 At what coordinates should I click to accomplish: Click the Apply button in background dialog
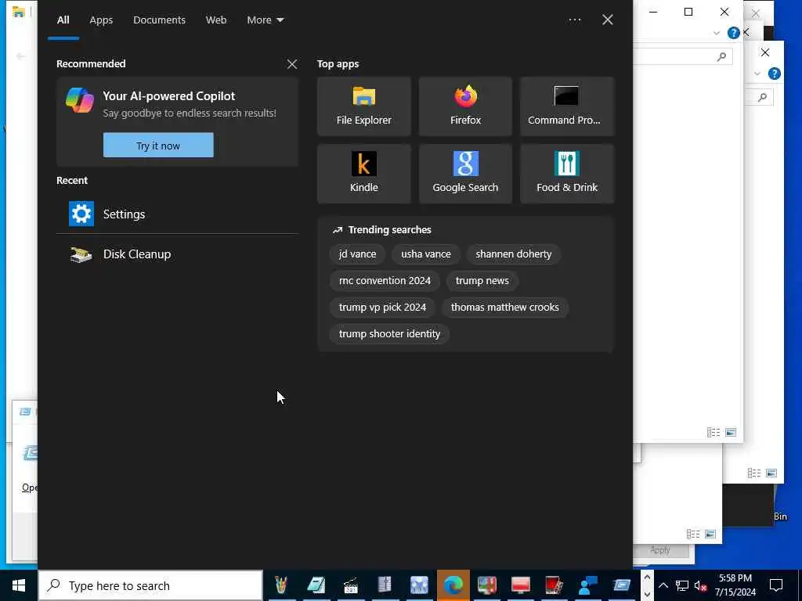[660, 550]
